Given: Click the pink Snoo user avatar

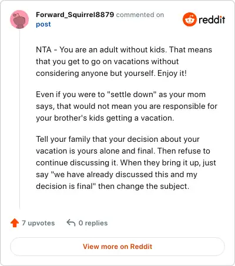Looking at the screenshot, I should coord(19,19).
